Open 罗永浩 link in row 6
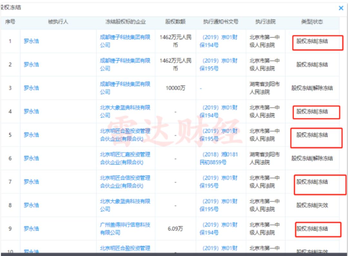This screenshot has width=348, height=256. (x=31, y=158)
